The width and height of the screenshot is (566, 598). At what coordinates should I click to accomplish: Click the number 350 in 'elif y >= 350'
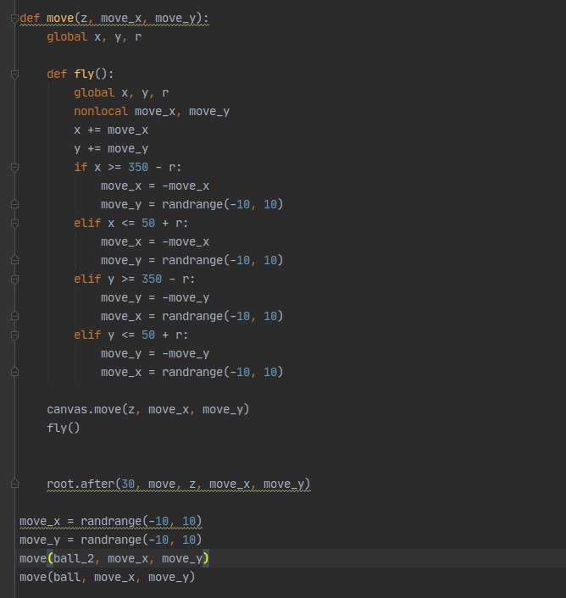pyautogui.click(x=152, y=279)
